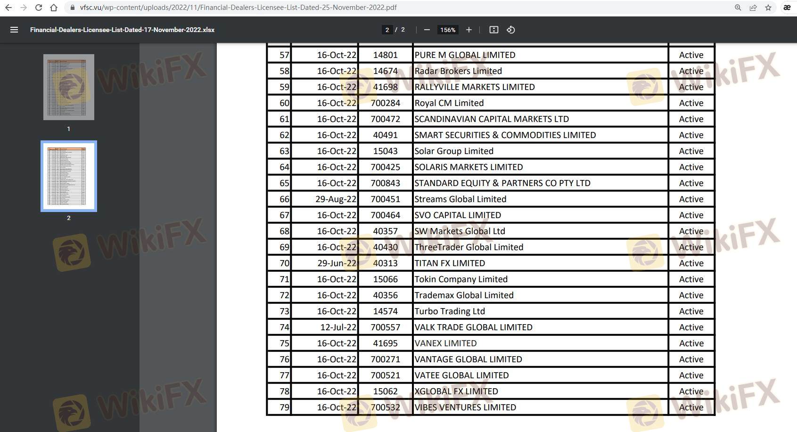Reload the current PDF page

click(39, 8)
